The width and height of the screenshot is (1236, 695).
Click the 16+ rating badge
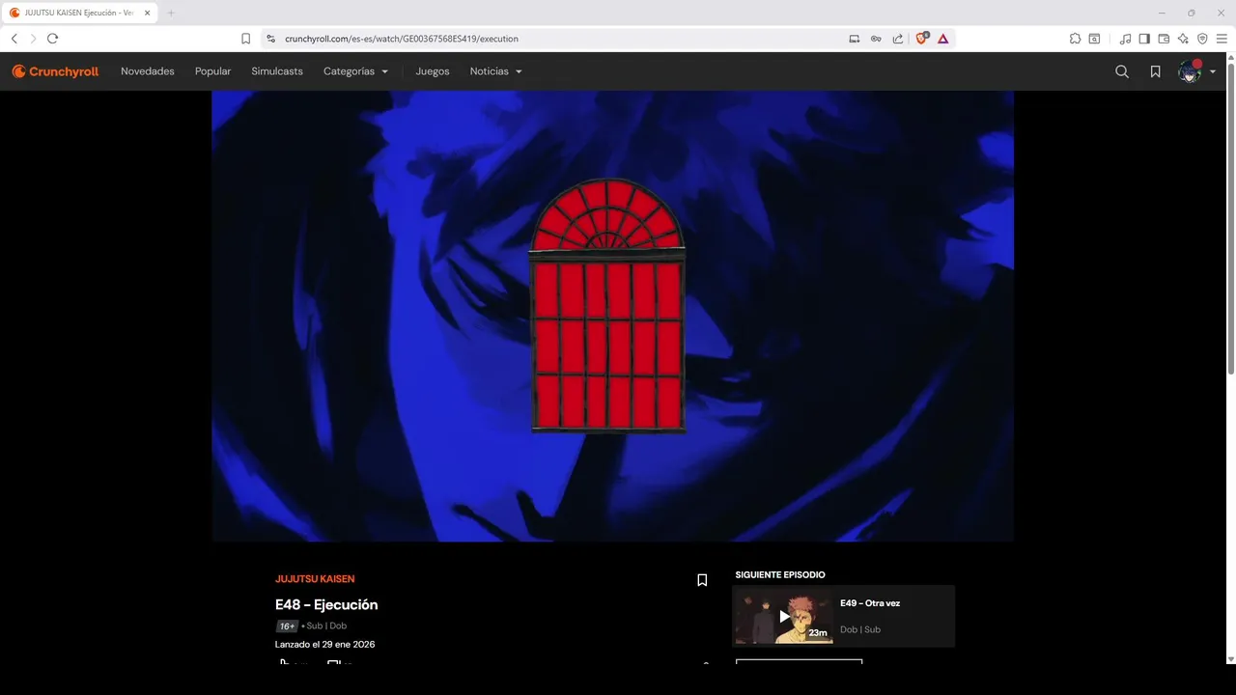(287, 625)
